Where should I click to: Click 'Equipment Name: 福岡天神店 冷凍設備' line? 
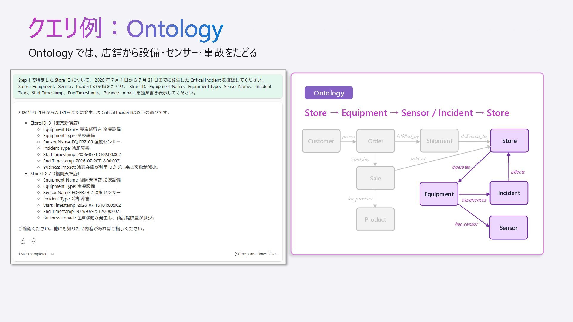(x=82, y=180)
